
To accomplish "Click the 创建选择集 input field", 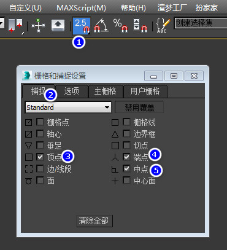I will click(x=201, y=23).
